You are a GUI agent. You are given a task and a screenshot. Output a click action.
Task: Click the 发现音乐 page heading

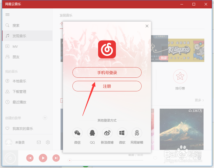66,15
